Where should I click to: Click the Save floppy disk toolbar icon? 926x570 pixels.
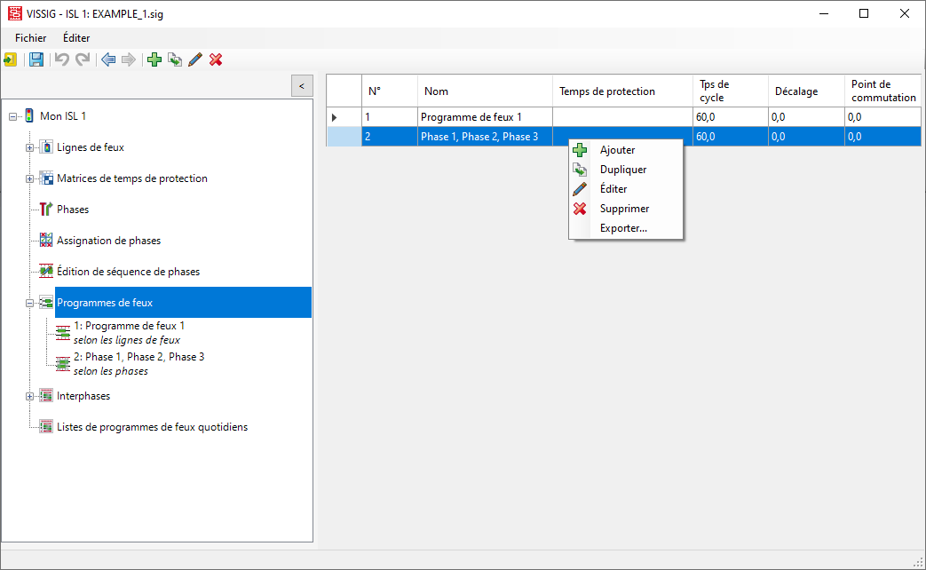(x=36, y=59)
